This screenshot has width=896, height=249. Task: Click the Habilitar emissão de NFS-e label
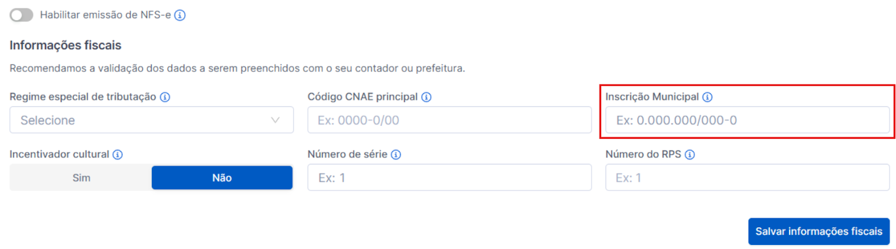[105, 15]
